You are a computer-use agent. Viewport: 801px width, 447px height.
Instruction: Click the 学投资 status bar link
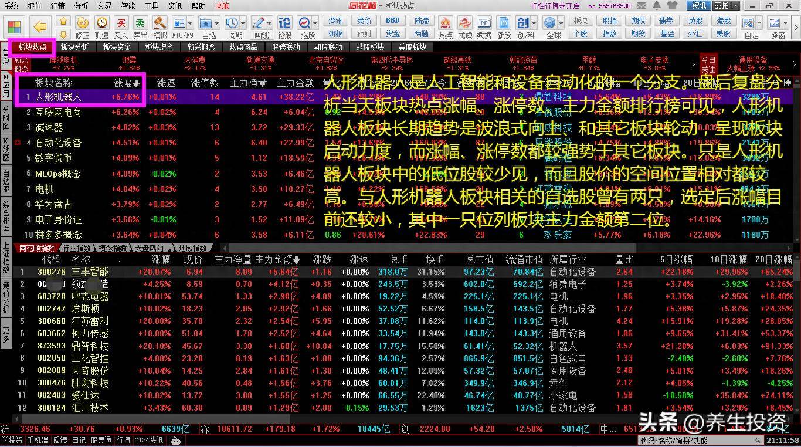(x=12, y=441)
